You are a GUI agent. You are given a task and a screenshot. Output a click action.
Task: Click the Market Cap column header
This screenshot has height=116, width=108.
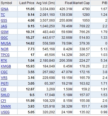point(81,3)
